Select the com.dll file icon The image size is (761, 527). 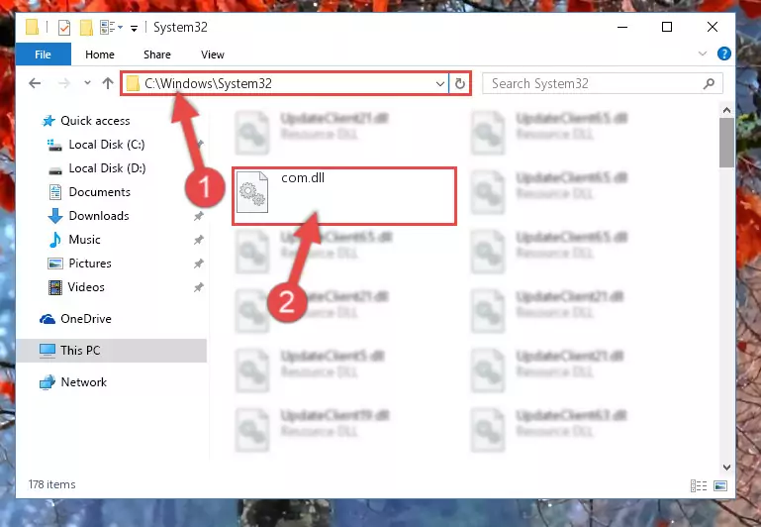[252, 192]
